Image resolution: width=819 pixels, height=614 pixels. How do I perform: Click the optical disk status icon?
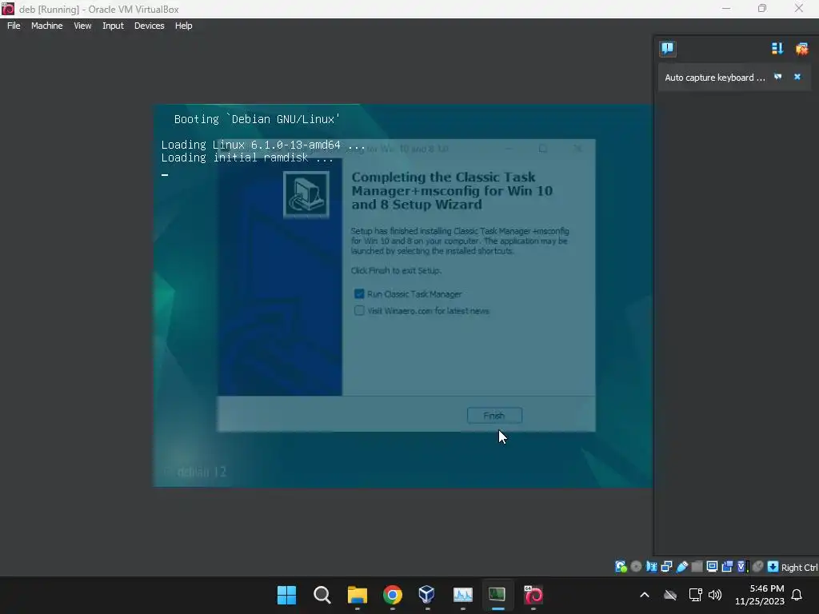636,567
